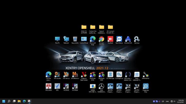Select the Alcohol 52% desktop icon
186x104 pixels.
coord(128,39)
